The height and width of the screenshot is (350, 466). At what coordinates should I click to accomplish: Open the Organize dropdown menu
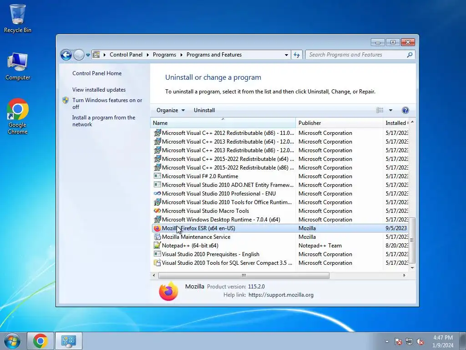[171, 110]
